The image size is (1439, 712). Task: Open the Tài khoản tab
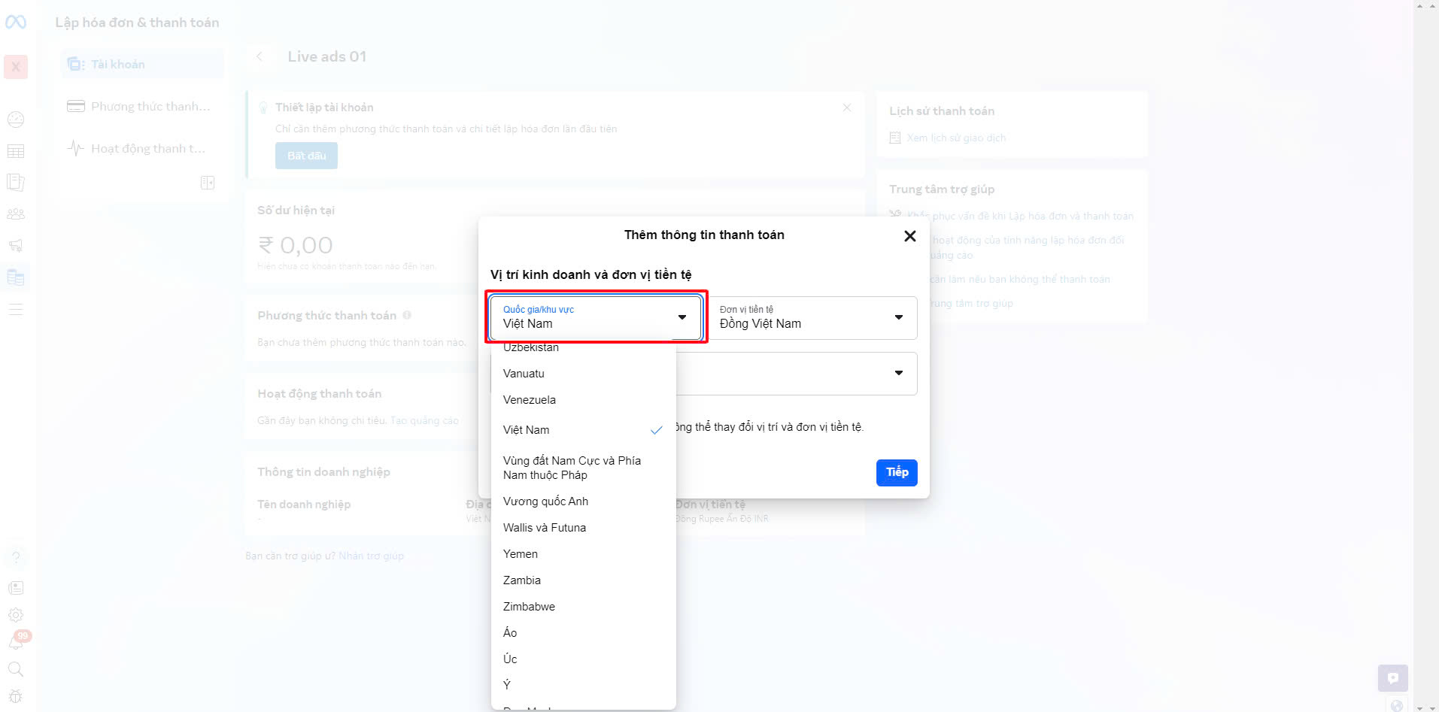click(142, 64)
